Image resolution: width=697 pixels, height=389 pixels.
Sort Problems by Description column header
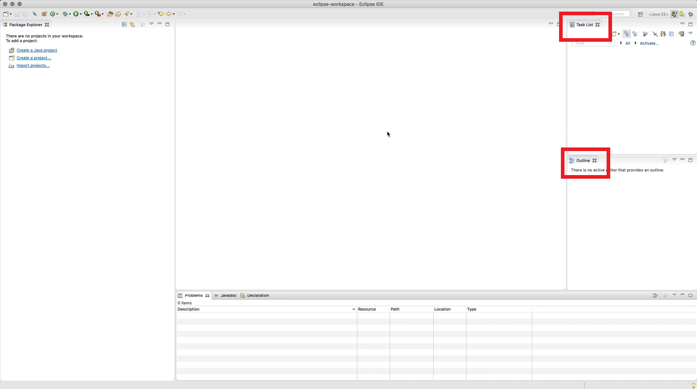tap(266, 309)
